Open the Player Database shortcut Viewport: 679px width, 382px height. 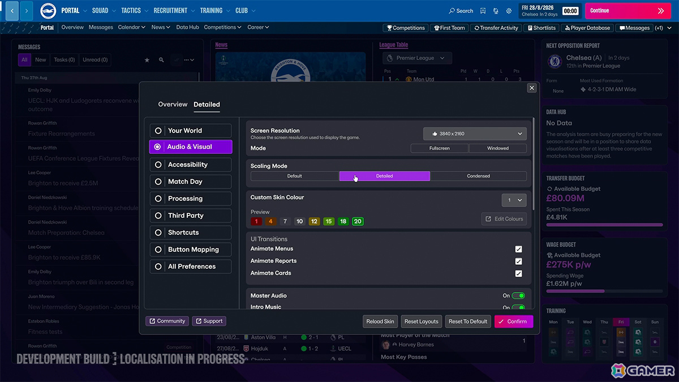pos(587,28)
